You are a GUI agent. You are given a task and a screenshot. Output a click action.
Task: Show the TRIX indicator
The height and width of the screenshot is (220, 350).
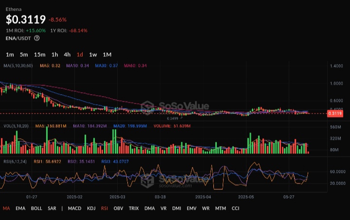(x=134, y=208)
